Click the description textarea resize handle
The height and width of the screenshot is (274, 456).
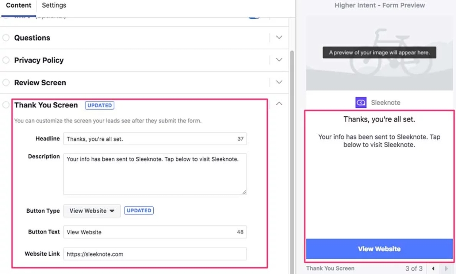tap(244, 192)
